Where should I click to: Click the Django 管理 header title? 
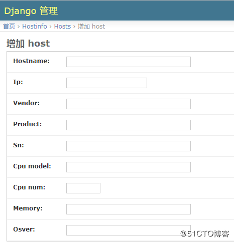point(31,11)
